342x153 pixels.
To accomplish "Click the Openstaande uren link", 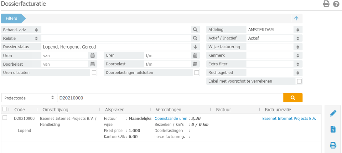I will (x=171, y=119).
